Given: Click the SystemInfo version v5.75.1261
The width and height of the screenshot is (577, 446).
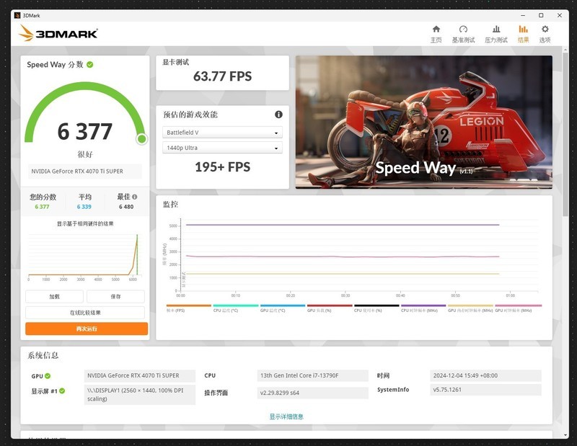Looking at the screenshot, I should 485,390.
